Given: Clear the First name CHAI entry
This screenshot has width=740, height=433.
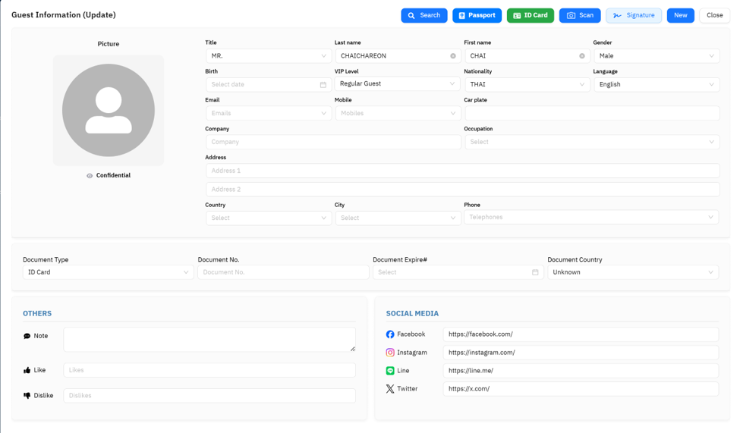Looking at the screenshot, I should pyautogui.click(x=582, y=55).
